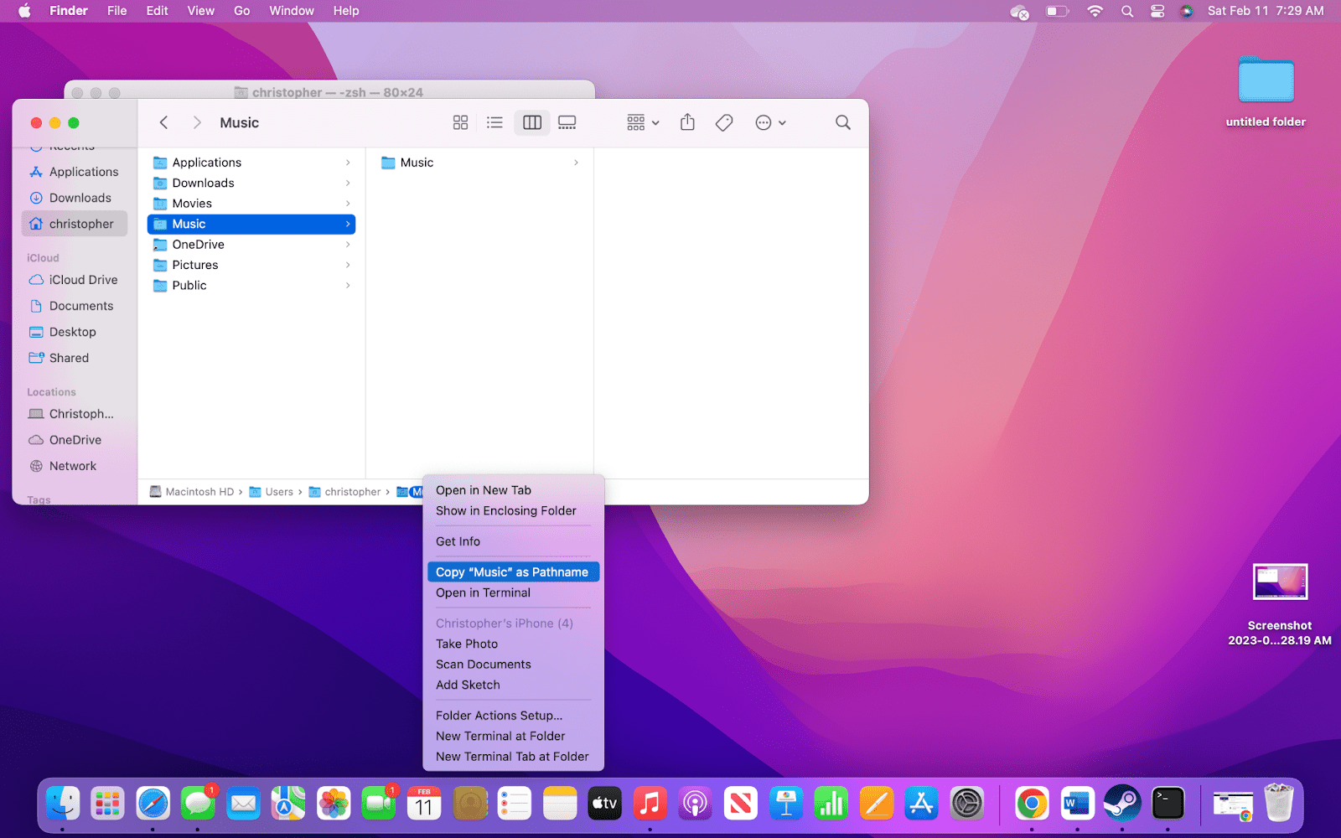The width and height of the screenshot is (1341, 838).
Task: Open Control Center in menu bar
Action: pyautogui.click(x=1157, y=11)
